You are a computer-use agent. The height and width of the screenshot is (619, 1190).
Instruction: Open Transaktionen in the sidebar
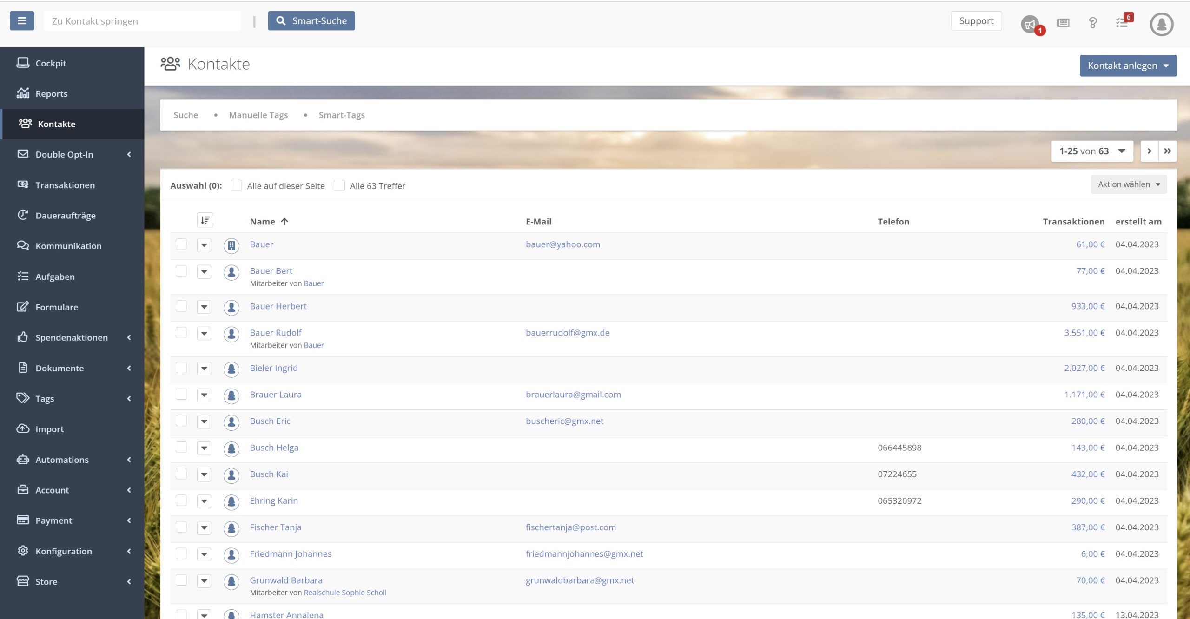(65, 185)
